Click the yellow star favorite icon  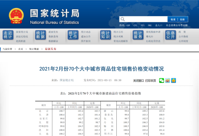173,80
